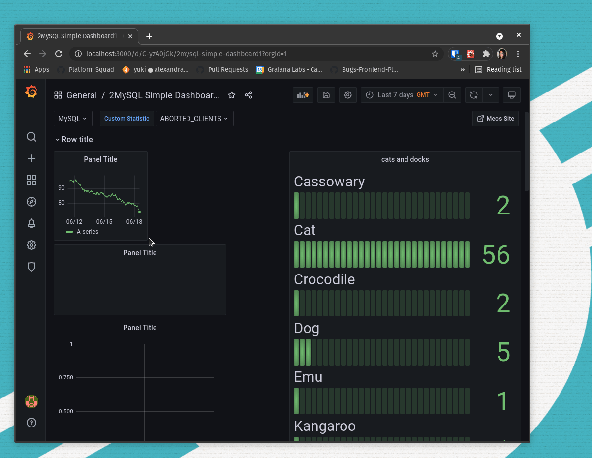Open a new browser tab
This screenshot has height=458, width=592.
149,36
